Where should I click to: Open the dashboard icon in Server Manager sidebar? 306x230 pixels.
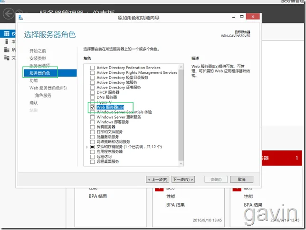point(7,34)
